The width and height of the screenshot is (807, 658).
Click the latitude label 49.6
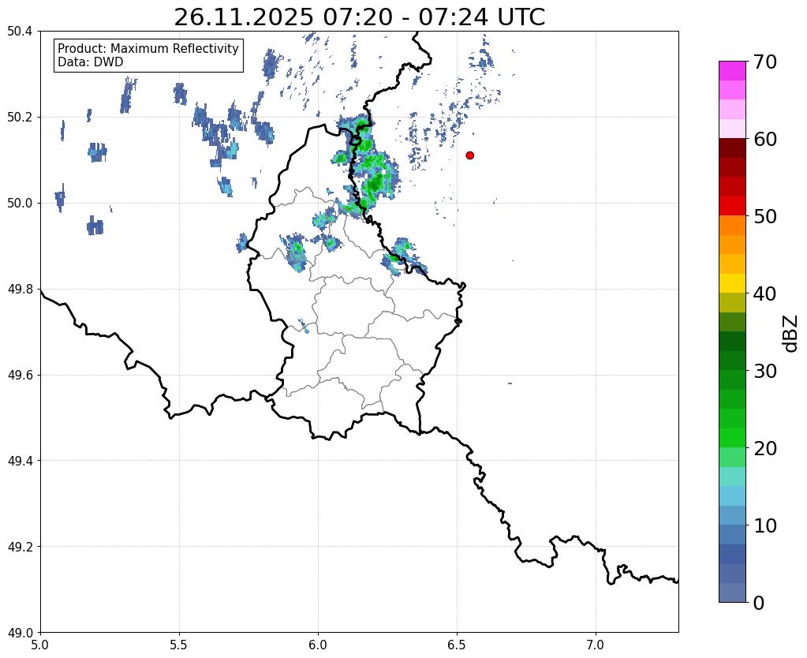(20, 376)
